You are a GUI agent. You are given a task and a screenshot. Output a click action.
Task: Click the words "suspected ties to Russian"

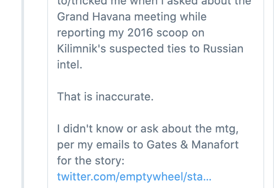point(176,48)
